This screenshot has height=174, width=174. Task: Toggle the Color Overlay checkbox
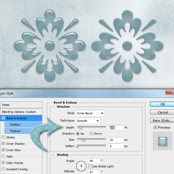point(3,163)
